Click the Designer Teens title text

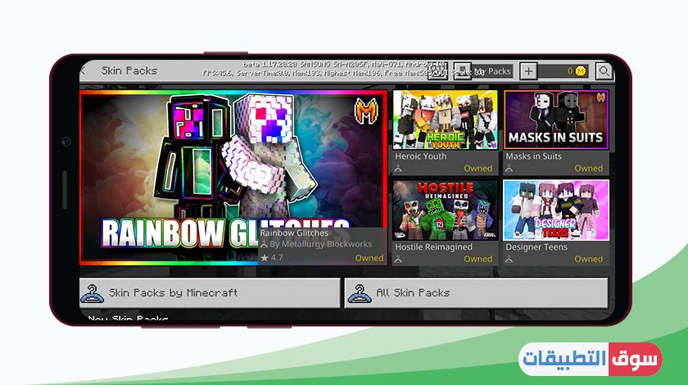(x=536, y=247)
